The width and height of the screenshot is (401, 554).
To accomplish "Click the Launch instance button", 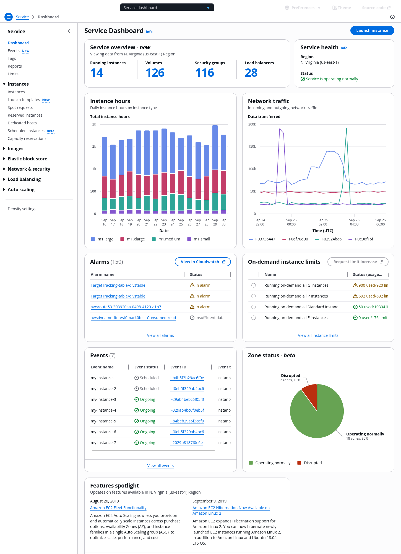I will tap(372, 30).
